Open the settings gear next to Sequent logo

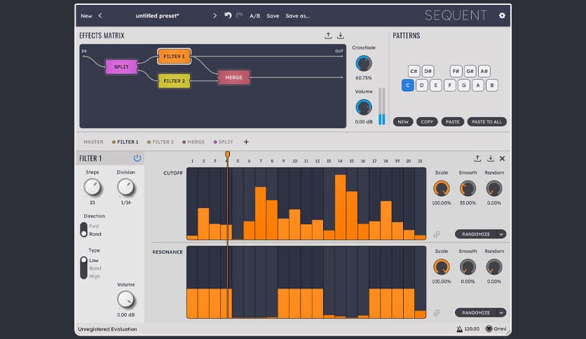point(502,15)
